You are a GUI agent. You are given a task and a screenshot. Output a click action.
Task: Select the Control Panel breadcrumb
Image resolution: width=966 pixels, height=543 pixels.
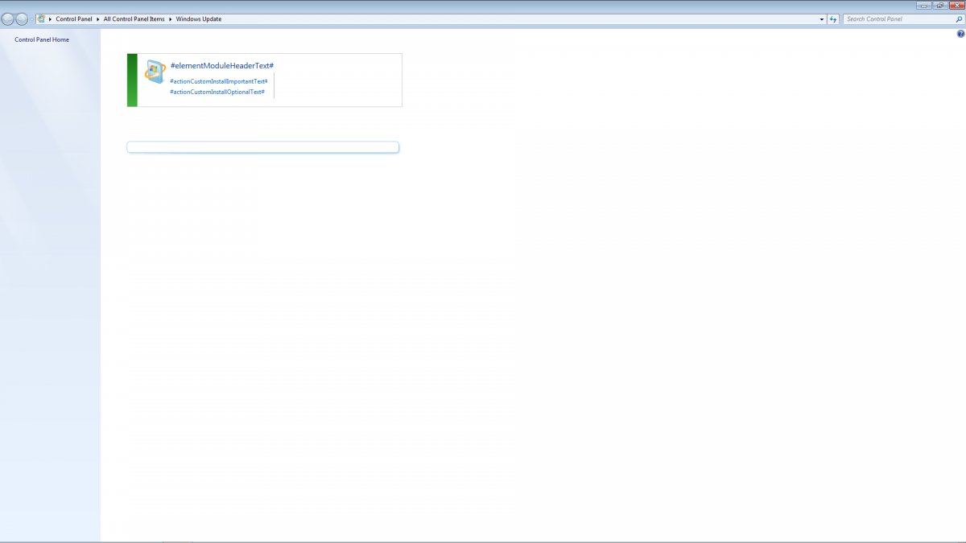pos(74,19)
